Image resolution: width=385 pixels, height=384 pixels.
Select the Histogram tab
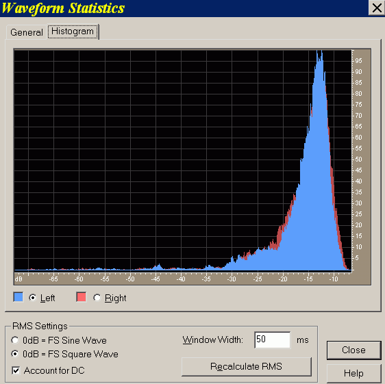click(x=73, y=31)
